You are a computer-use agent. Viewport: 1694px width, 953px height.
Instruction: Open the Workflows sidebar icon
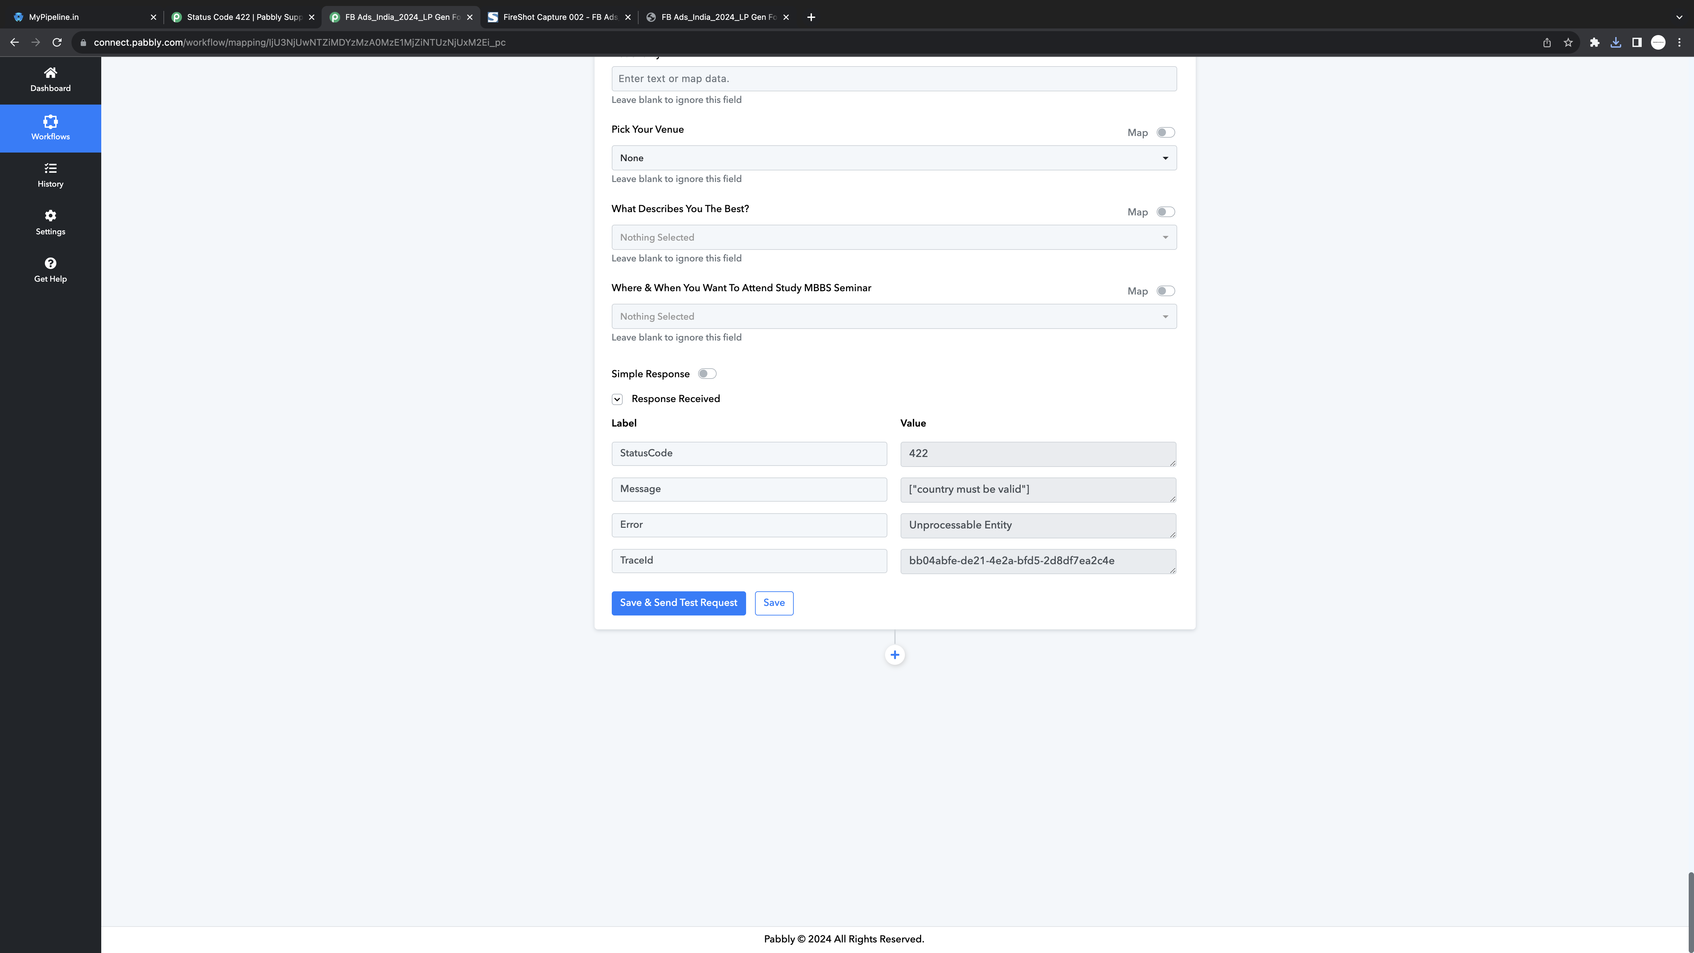coord(50,121)
